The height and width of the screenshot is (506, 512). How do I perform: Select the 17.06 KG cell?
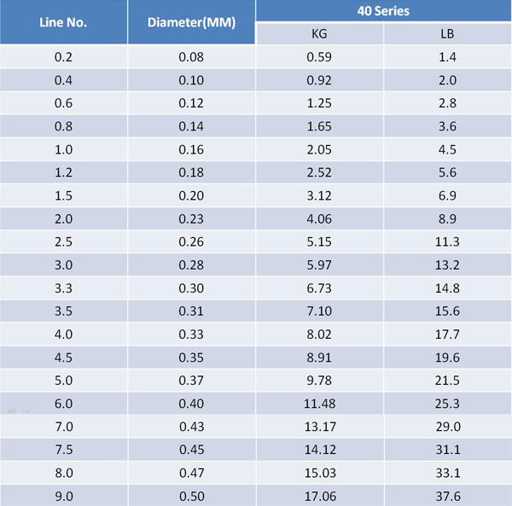(319, 495)
